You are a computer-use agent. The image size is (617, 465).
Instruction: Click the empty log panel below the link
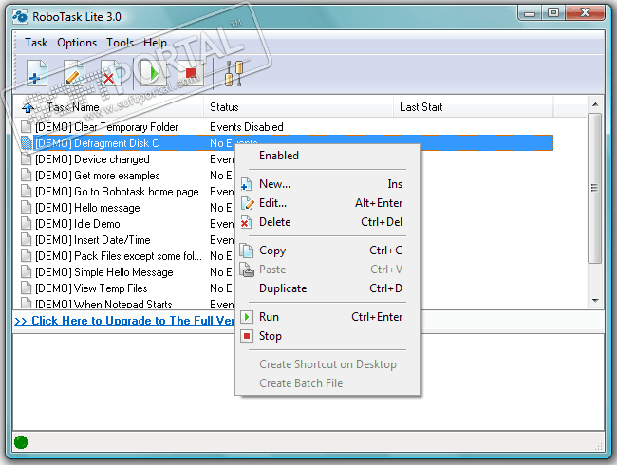308,381
